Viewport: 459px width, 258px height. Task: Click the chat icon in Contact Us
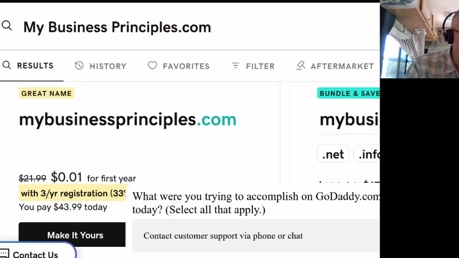(4, 254)
